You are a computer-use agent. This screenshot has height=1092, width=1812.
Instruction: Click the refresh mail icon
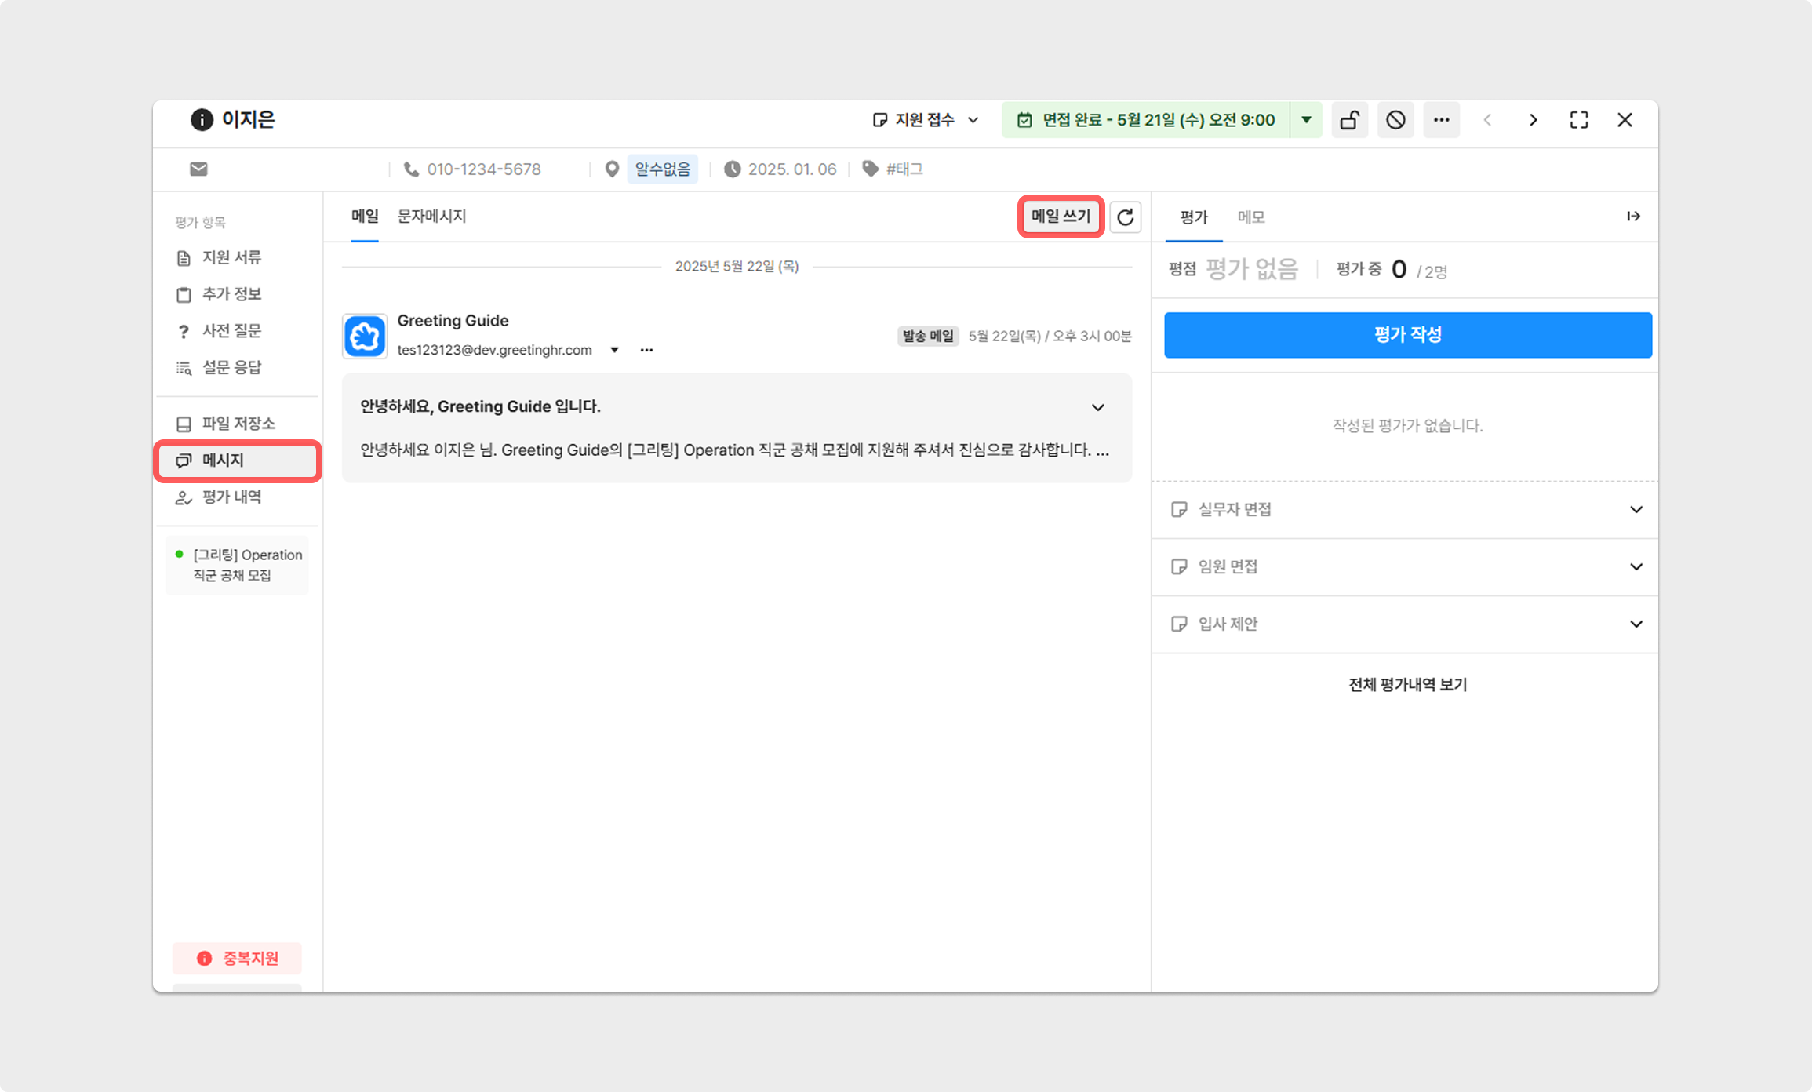click(x=1125, y=217)
